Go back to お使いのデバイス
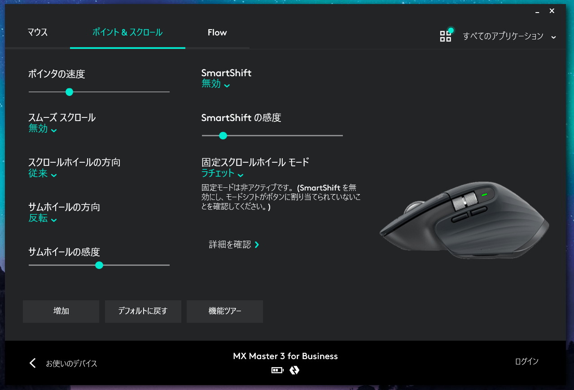The height and width of the screenshot is (390, 574). coord(71,364)
